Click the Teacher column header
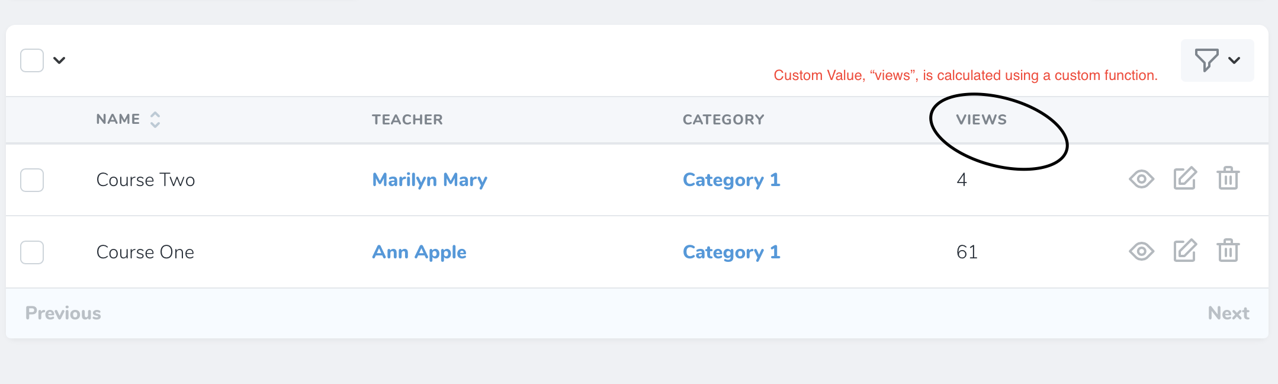This screenshot has width=1278, height=384. coord(407,119)
